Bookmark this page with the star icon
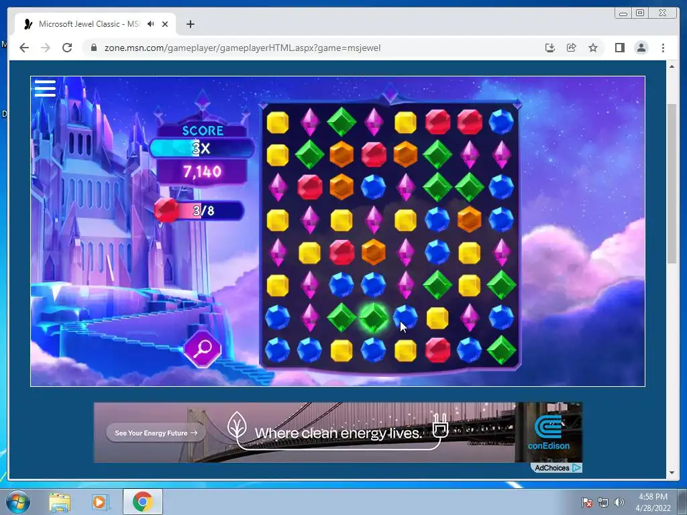 (593, 48)
